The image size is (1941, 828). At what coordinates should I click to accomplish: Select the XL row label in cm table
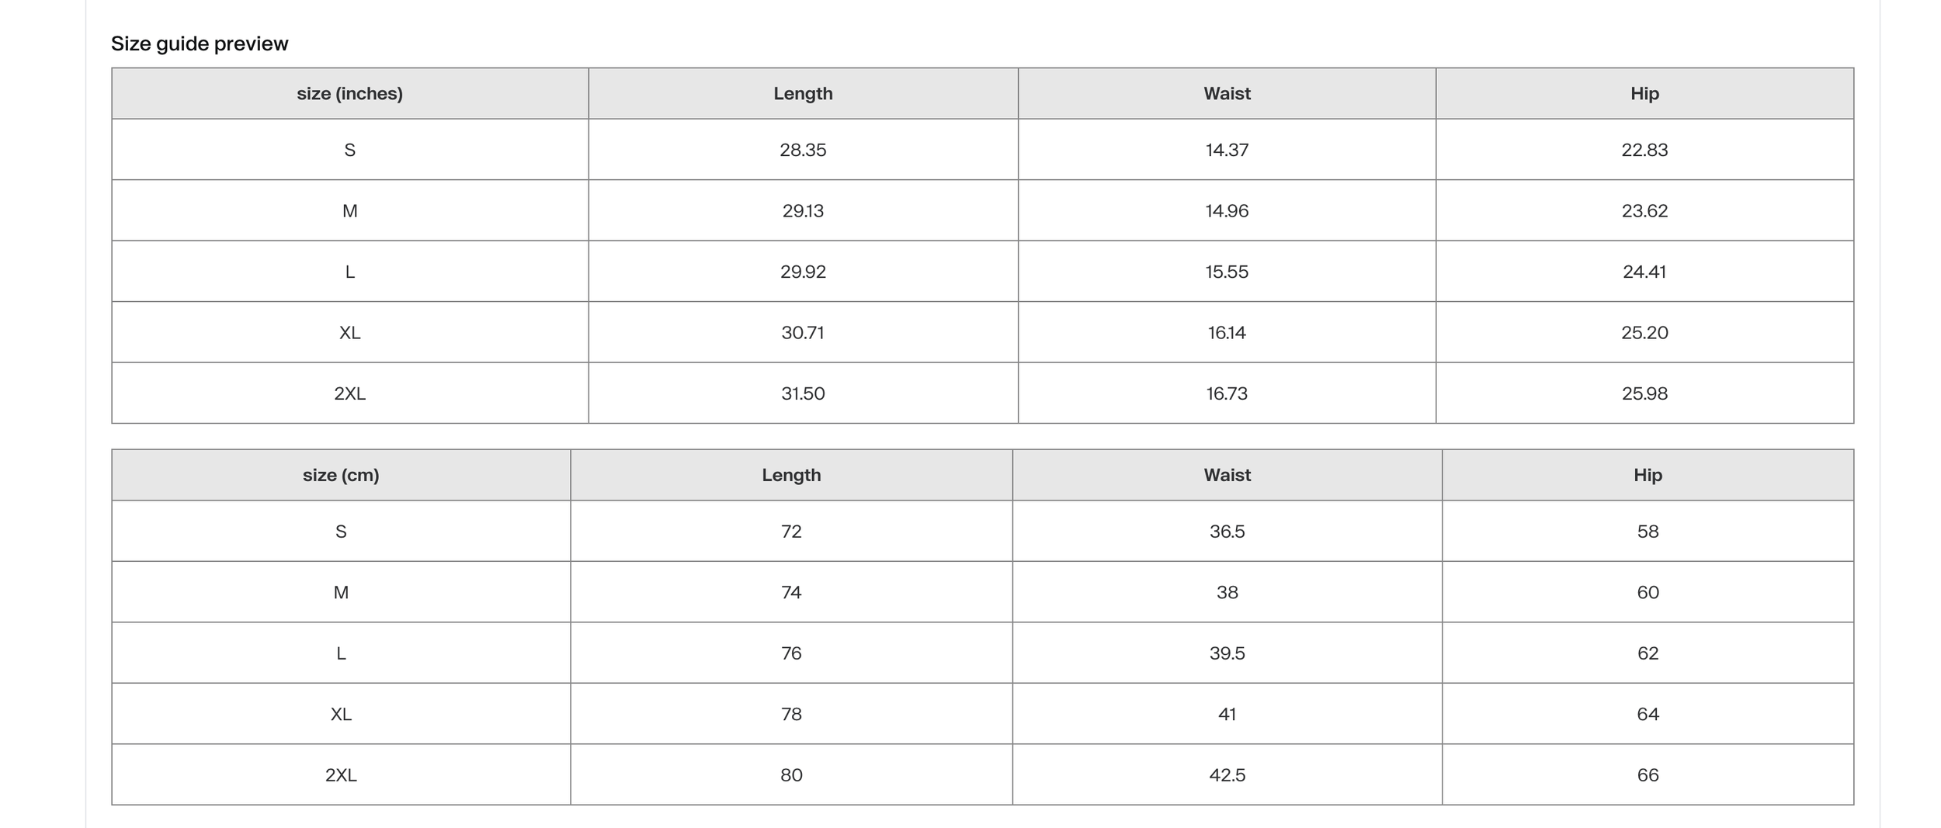(341, 714)
